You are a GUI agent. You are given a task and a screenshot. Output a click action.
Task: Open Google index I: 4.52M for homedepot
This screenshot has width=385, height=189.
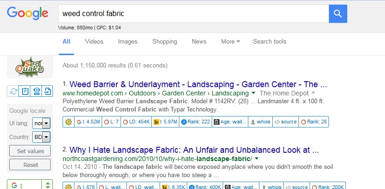[x=88, y=122]
